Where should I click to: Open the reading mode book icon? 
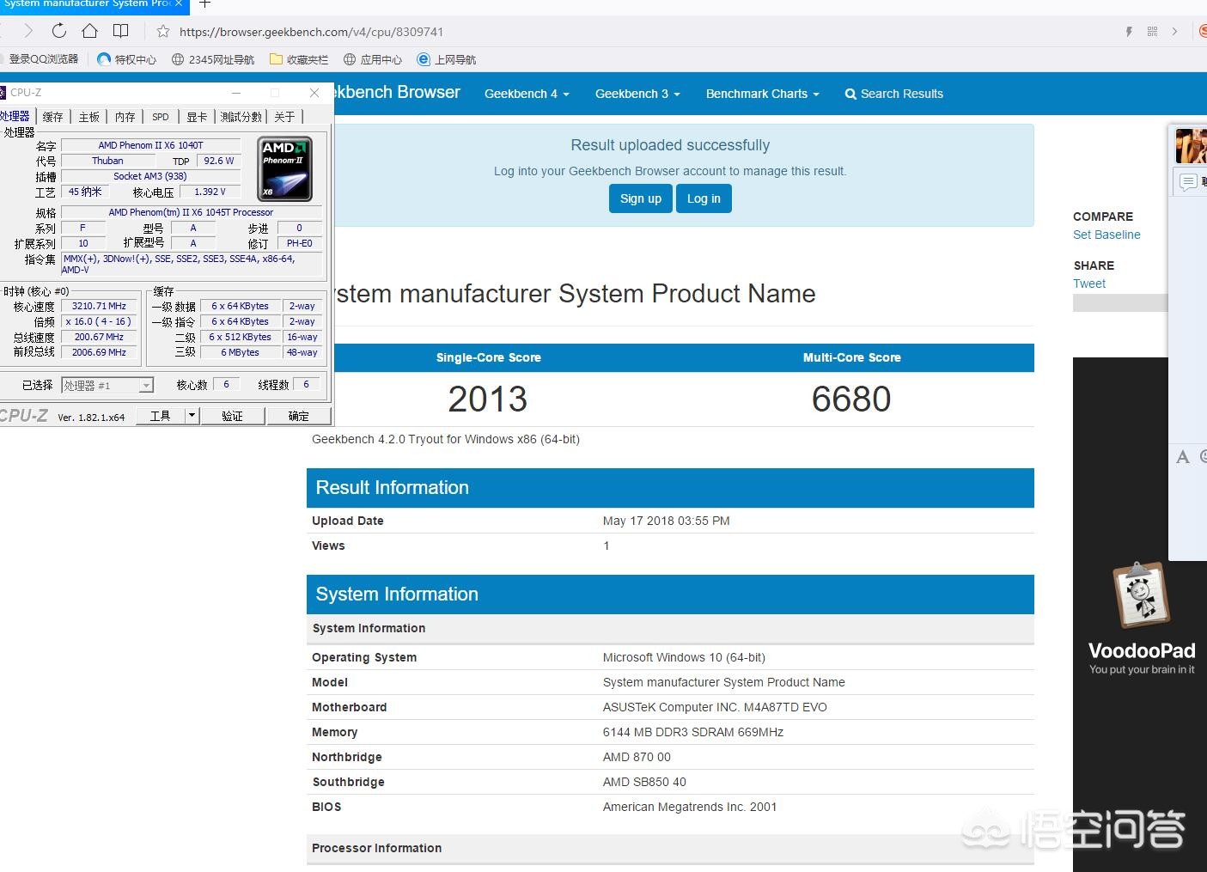point(120,31)
